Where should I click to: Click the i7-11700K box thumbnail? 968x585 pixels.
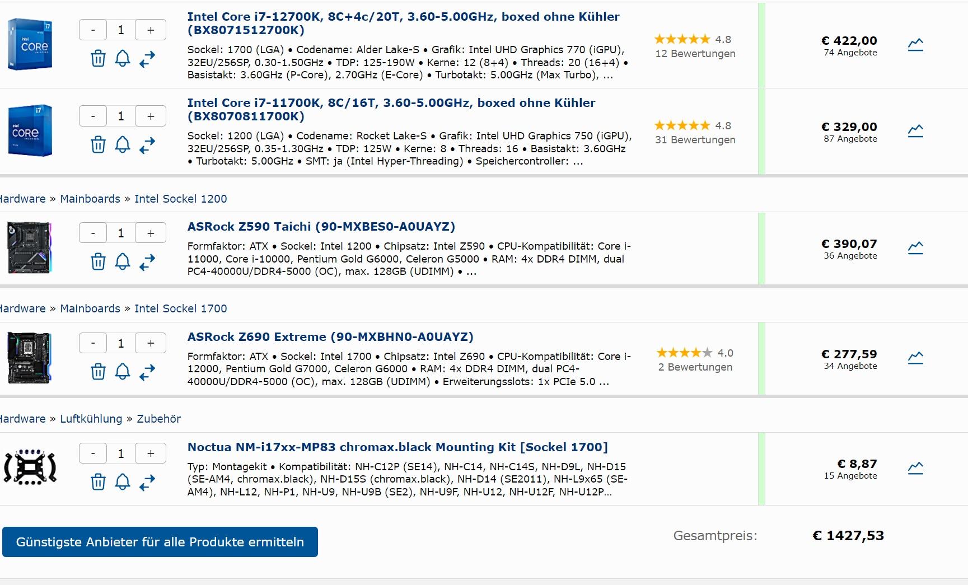click(x=30, y=130)
